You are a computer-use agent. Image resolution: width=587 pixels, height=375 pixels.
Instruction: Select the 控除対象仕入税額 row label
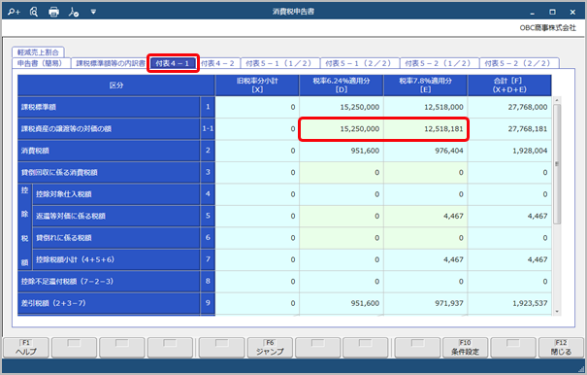tap(116, 194)
